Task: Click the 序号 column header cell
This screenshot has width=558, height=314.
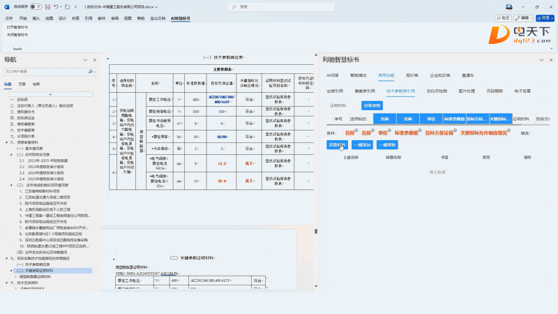Action: 338,119
